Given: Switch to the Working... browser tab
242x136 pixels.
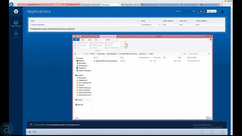Looking at the screenshot, I should point(111,5).
